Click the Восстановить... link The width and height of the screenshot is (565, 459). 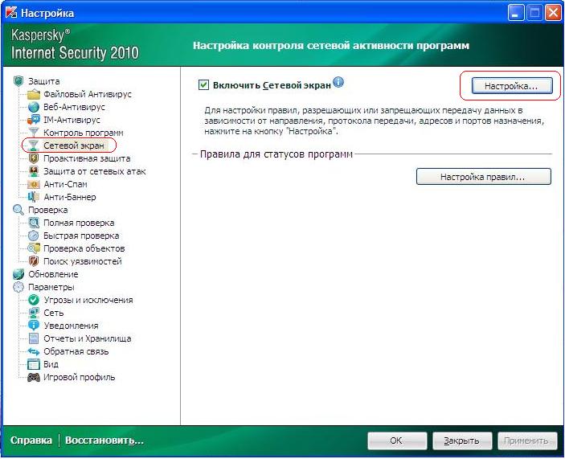(x=104, y=441)
